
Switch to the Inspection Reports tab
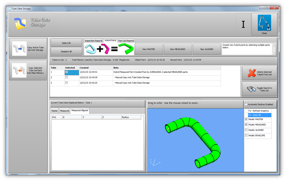pos(93,41)
